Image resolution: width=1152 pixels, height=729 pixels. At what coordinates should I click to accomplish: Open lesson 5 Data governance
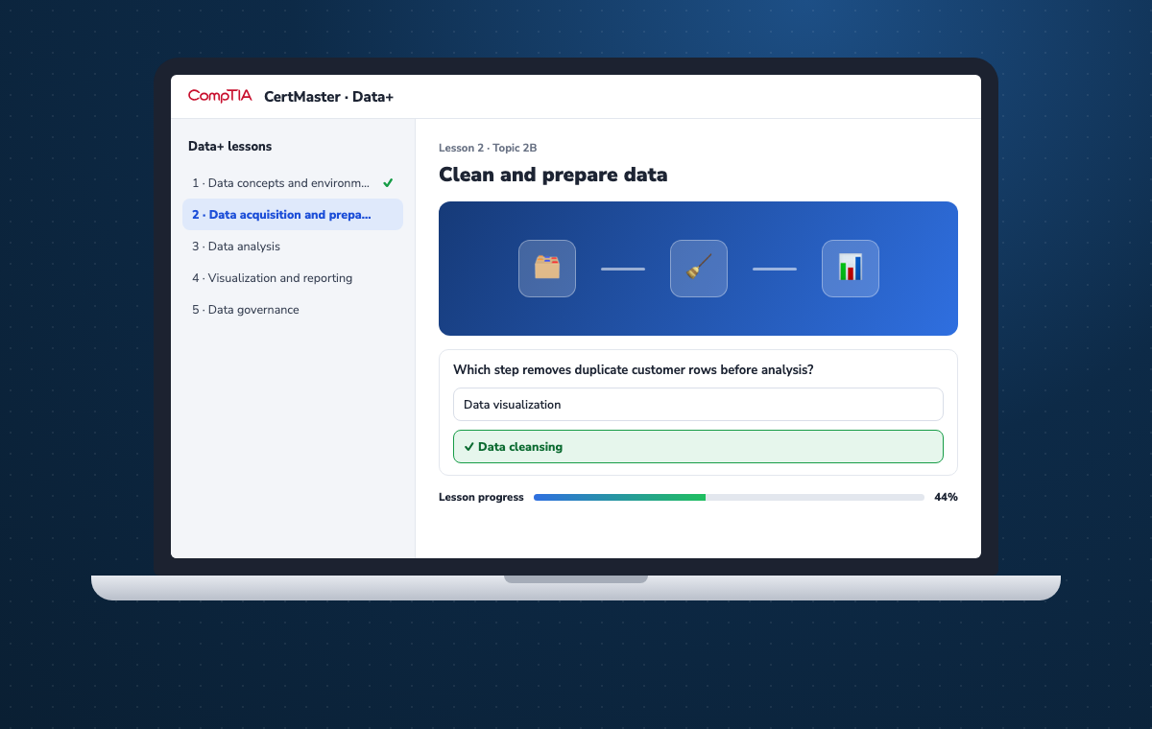tap(293, 310)
